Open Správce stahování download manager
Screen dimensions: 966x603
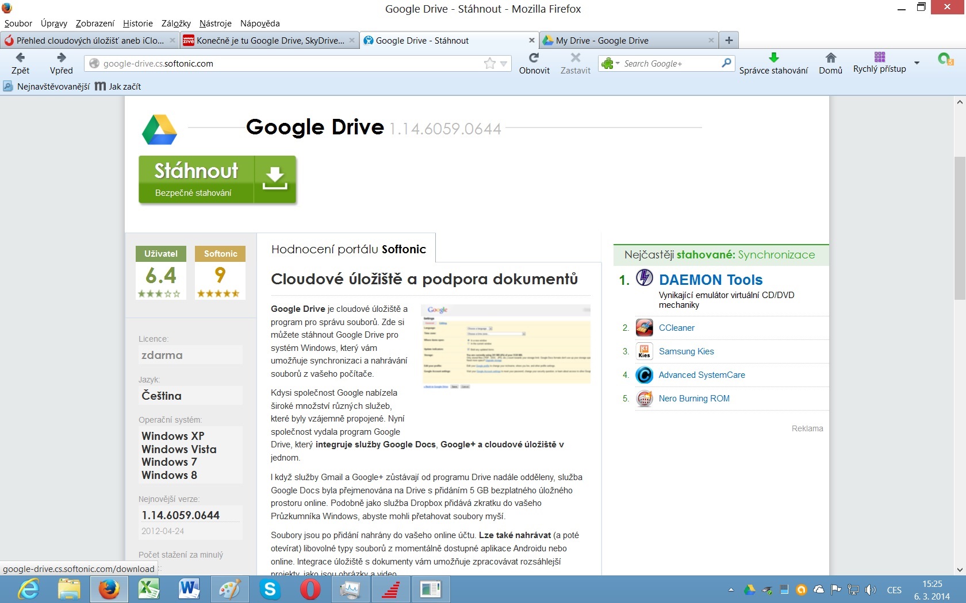click(773, 63)
